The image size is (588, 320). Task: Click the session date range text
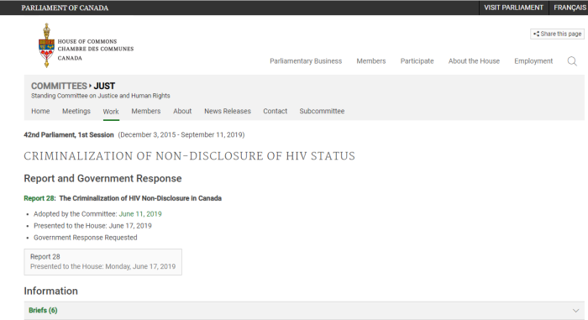181,134
